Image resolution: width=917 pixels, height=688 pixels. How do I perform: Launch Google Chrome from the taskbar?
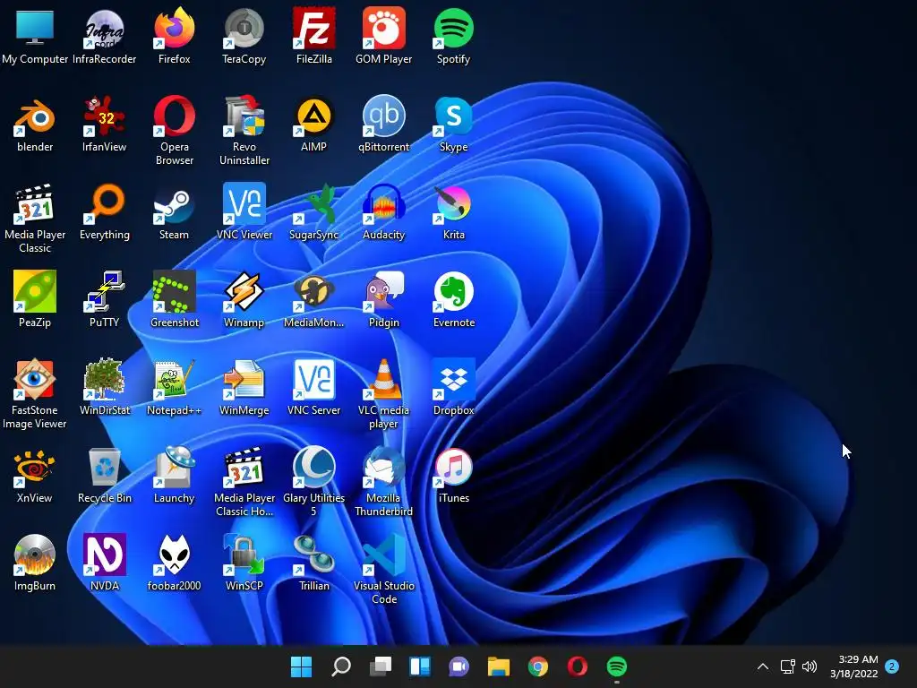click(538, 666)
